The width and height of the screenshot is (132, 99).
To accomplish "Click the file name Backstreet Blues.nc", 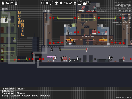I will point(14,93).
